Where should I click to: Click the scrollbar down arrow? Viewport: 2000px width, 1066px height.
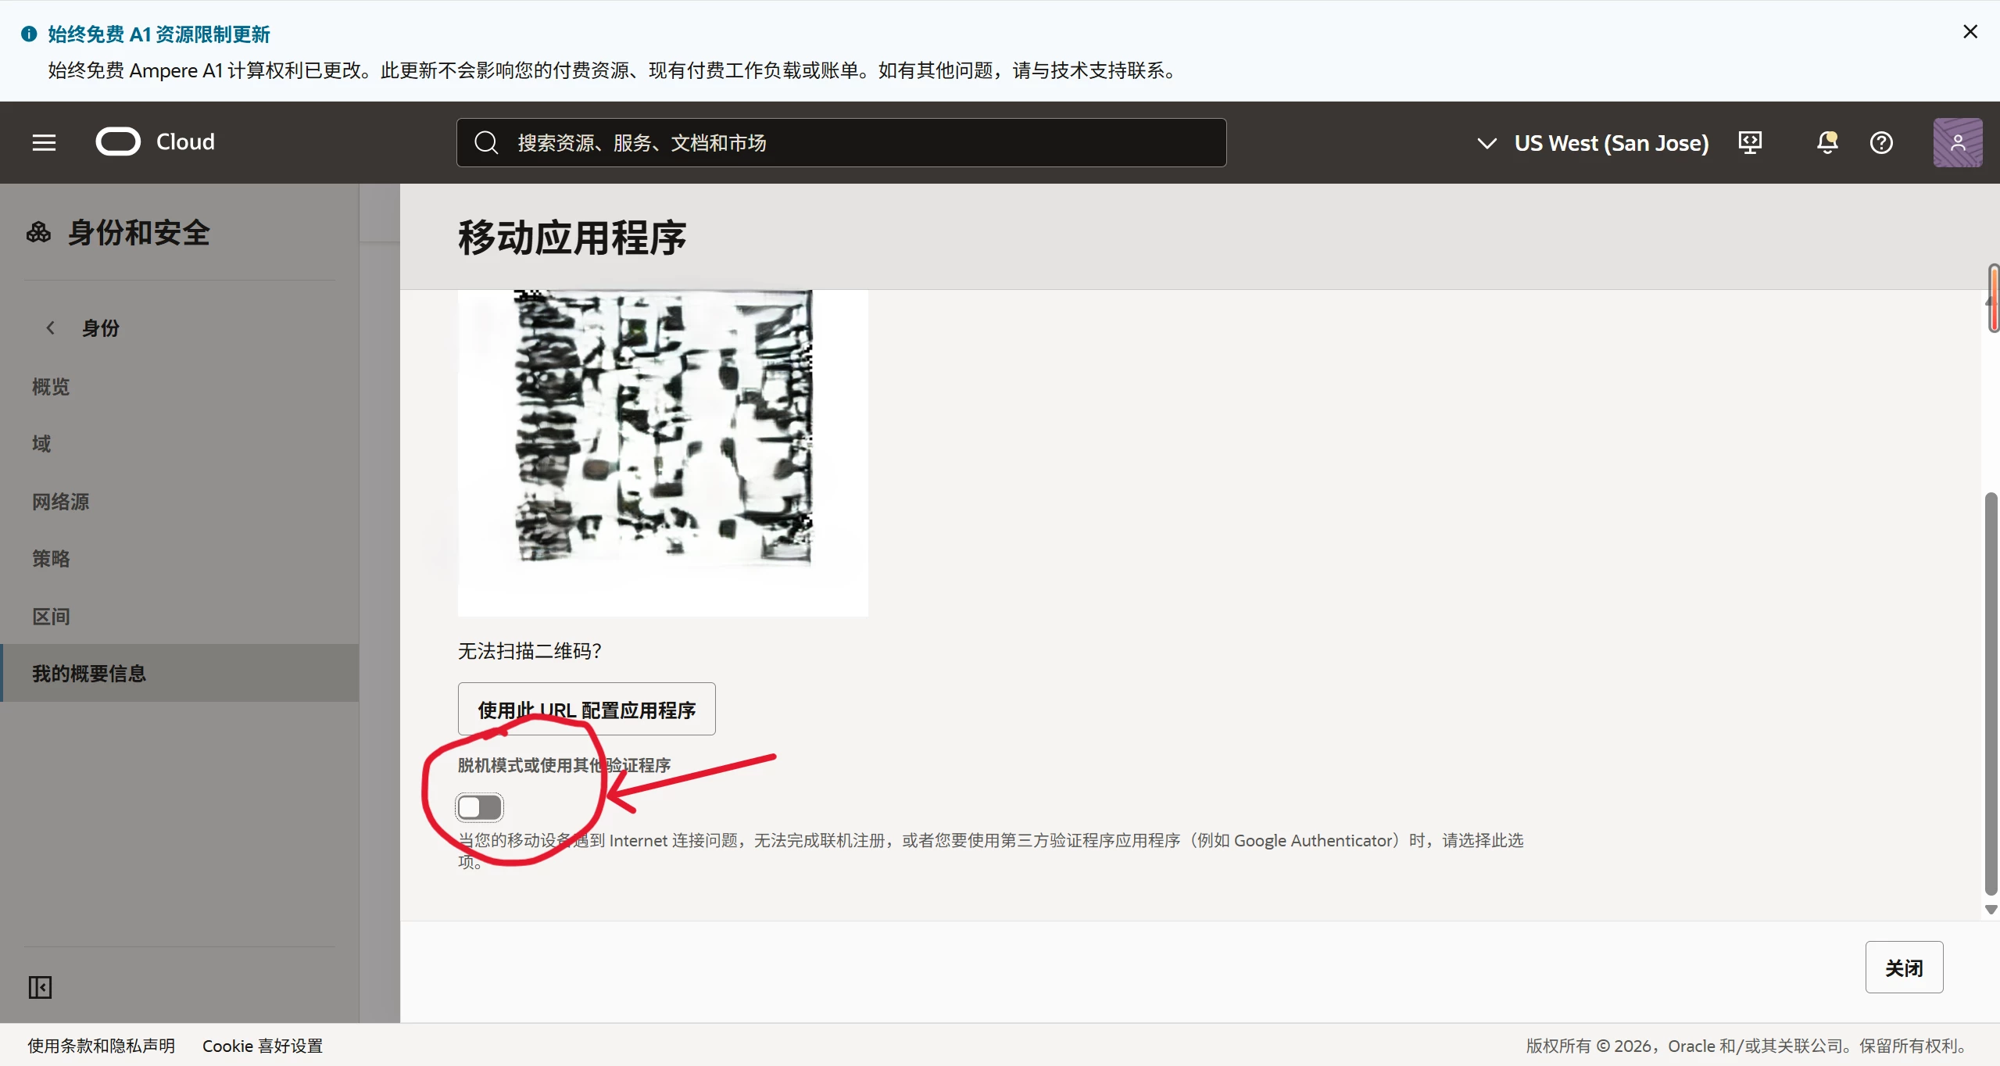[1991, 910]
